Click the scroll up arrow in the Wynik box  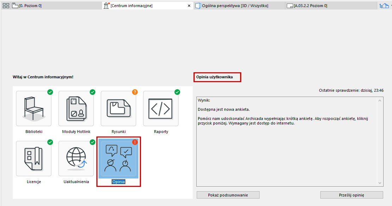pos(380,101)
